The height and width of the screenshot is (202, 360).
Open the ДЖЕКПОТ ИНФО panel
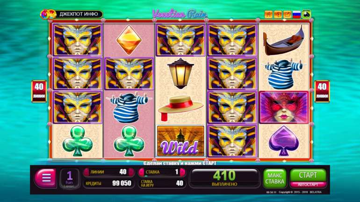click(79, 14)
